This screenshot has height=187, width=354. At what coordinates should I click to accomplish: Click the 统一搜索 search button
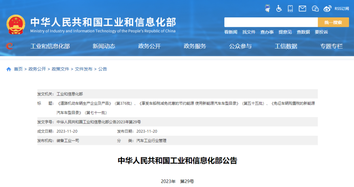tap(333, 22)
